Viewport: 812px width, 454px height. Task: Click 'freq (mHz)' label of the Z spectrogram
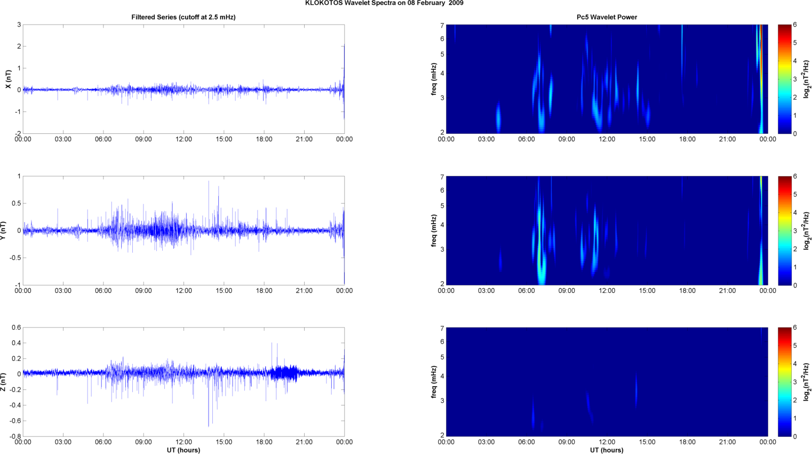[x=434, y=382]
